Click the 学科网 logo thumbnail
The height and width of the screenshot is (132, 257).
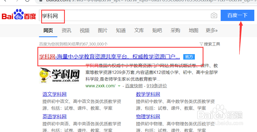coord(59,75)
